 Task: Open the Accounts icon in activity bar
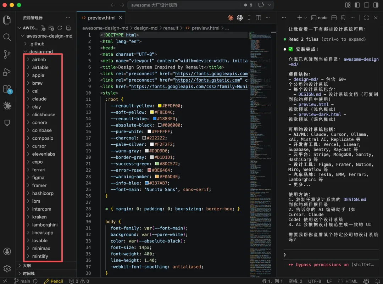pyautogui.click(x=7, y=251)
